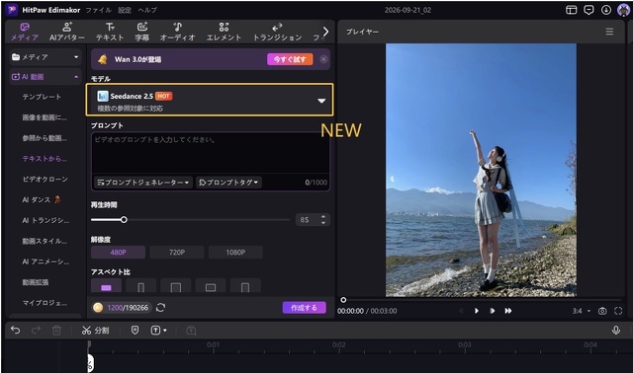
Task: Select 480P resolution
Action: pos(118,253)
